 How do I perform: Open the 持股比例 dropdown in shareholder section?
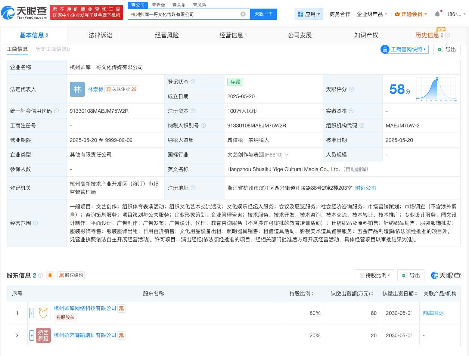(374, 275)
